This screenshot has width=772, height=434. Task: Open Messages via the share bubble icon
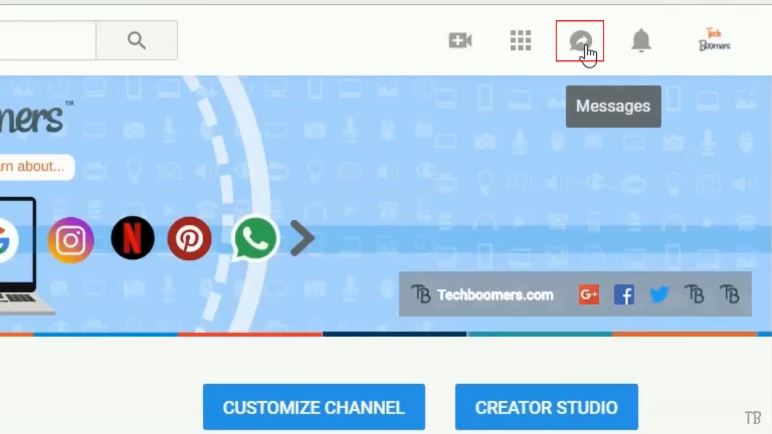[x=580, y=41]
